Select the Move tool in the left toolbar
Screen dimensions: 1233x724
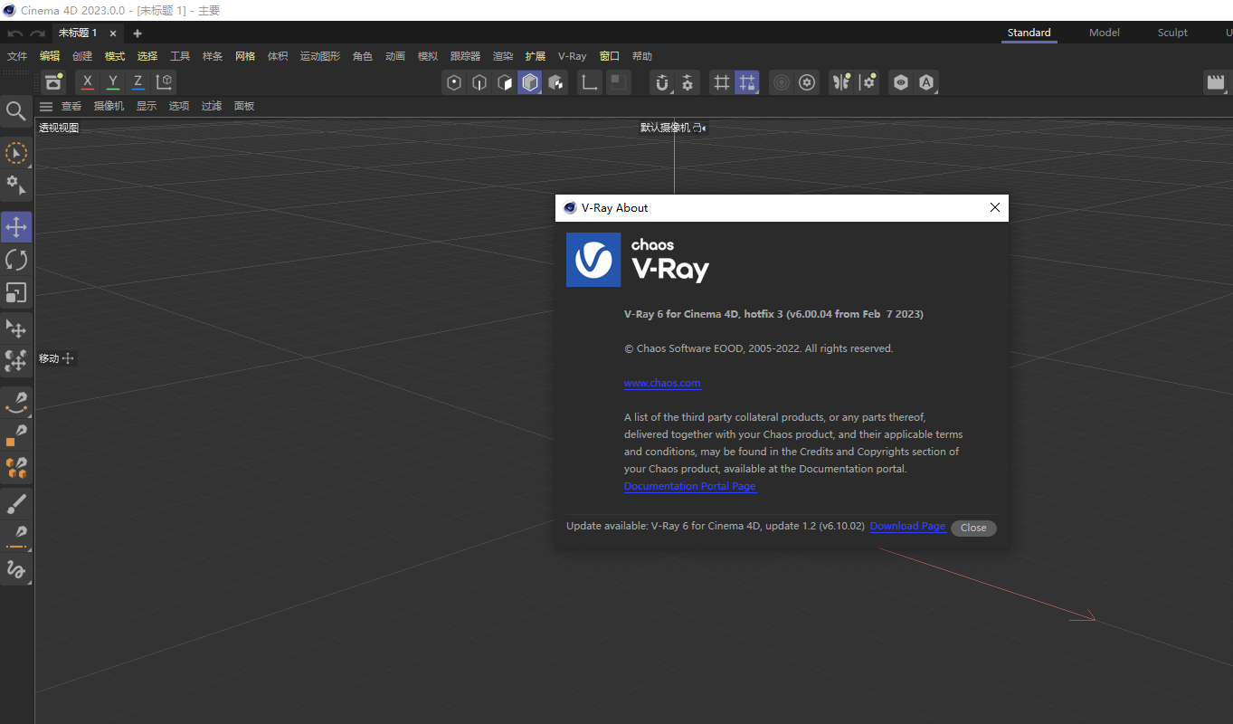pos(15,227)
